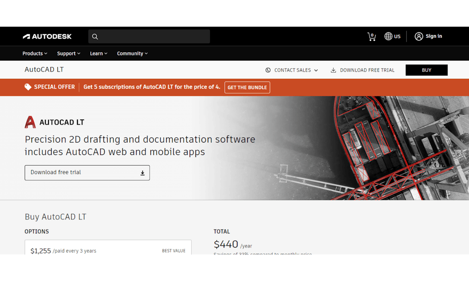469x281 pixels.
Task: Open the Community menu
Action: 132,53
